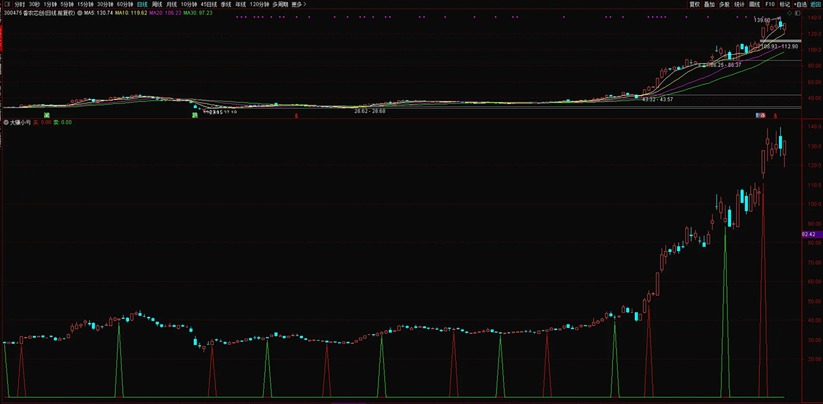823x404 pixels.
Task: Open the 画线 drawing tools
Action: (755, 4)
